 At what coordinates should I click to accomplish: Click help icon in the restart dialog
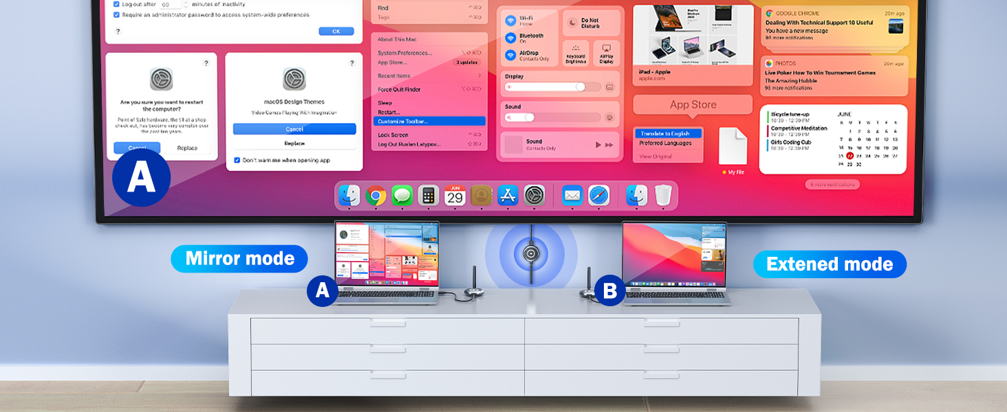pos(206,63)
